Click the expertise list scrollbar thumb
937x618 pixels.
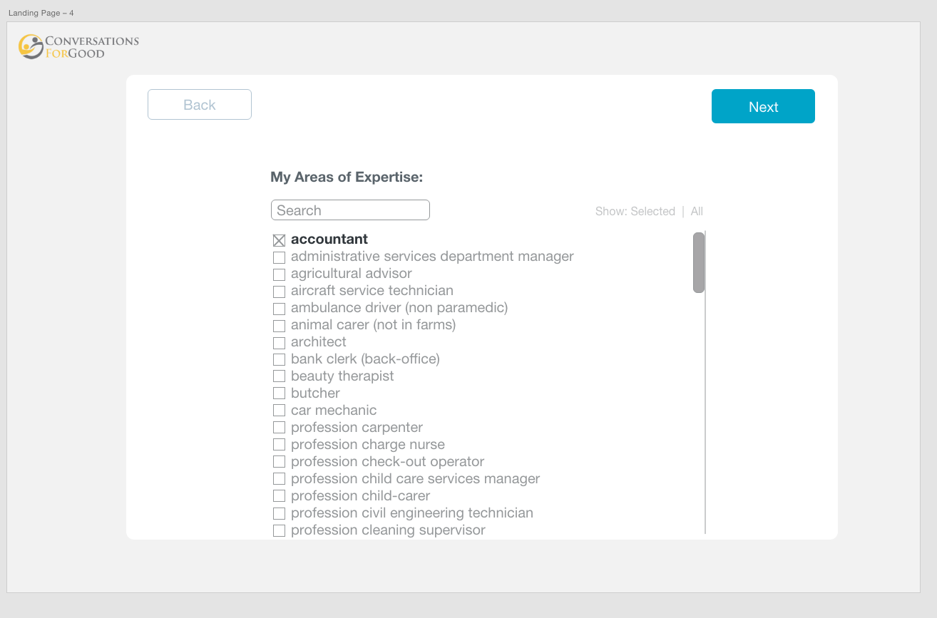[x=699, y=262]
